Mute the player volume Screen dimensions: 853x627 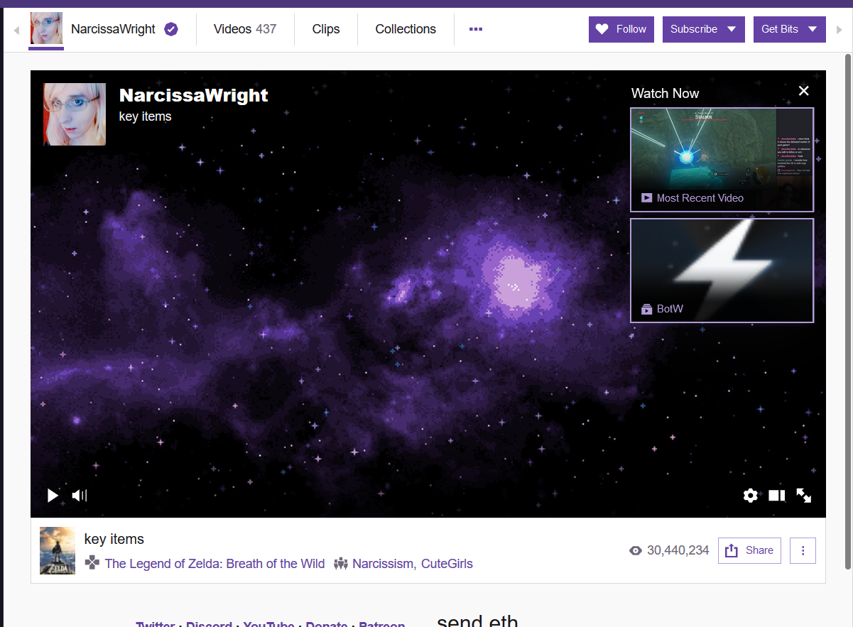point(80,496)
